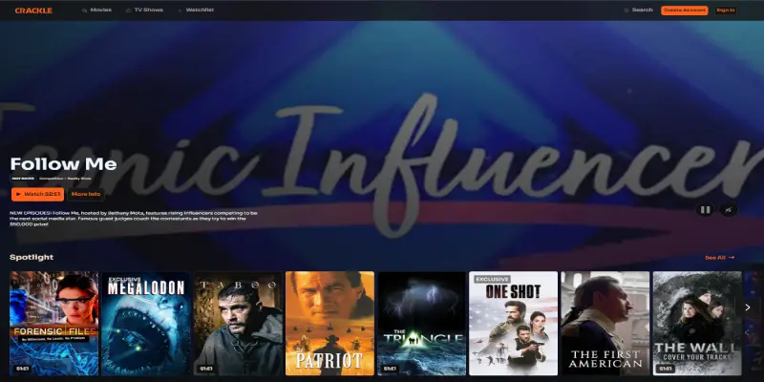Choose The Patriot movie poster
This screenshot has height=382, width=764.
click(329, 323)
